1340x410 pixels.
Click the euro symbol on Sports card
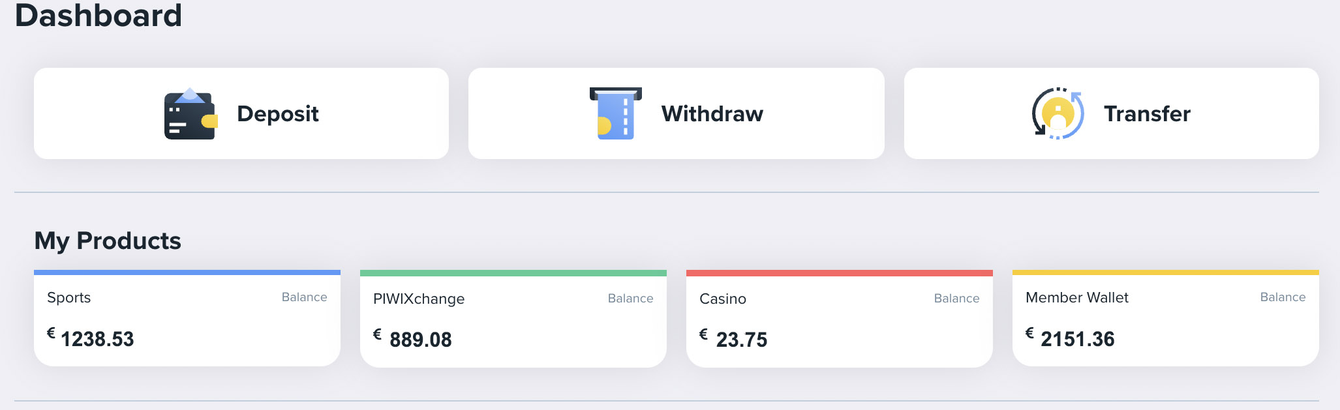51,333
